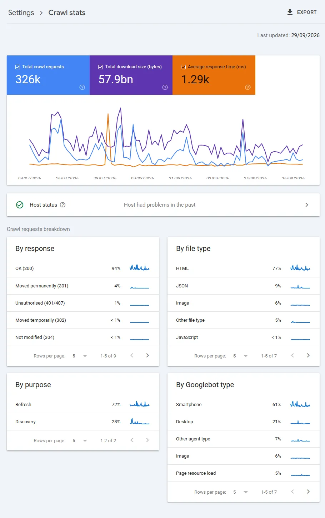The width and height of the screenshot is (325, 518).
Task: Click the 326k total crawl requests card
Action: click(48, 75)
